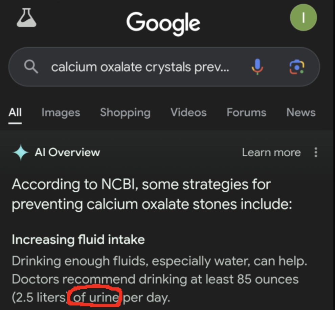Image resolution: width=335 pixels, height=310 pixels.
Task: Open the Videos tab
Action: pos(188,113)
